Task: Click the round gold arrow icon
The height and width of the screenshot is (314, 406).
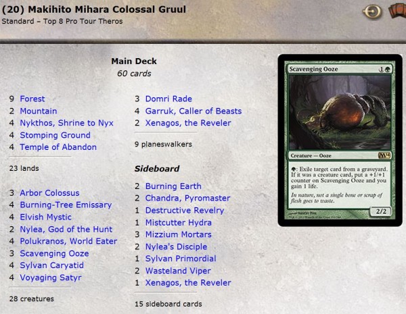Action: click(372, 11)
